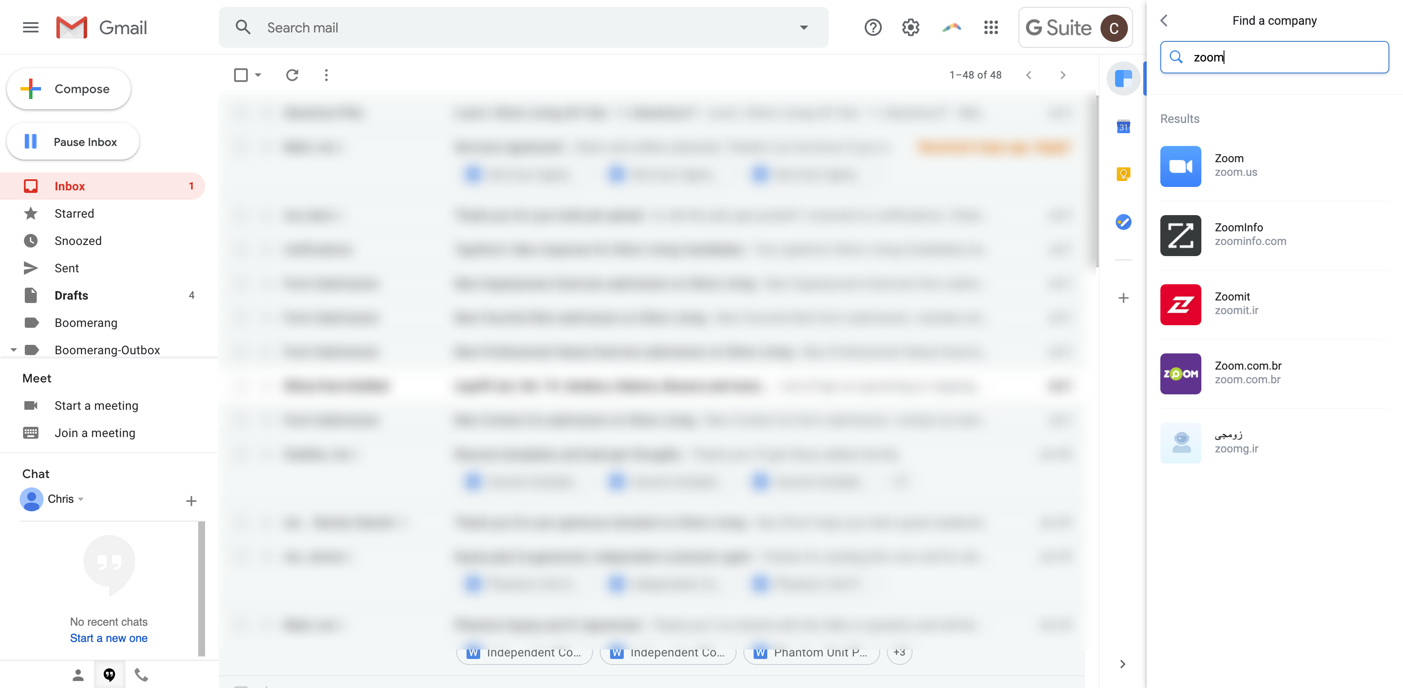Click the Zoom.com.br purple logo

(x=1180, y=373)
